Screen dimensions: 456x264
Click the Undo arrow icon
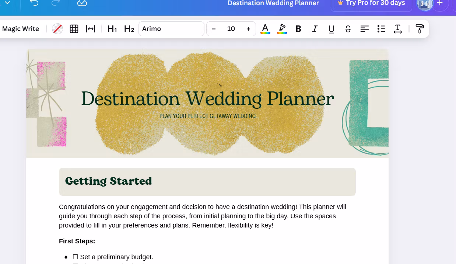point(34,3)
